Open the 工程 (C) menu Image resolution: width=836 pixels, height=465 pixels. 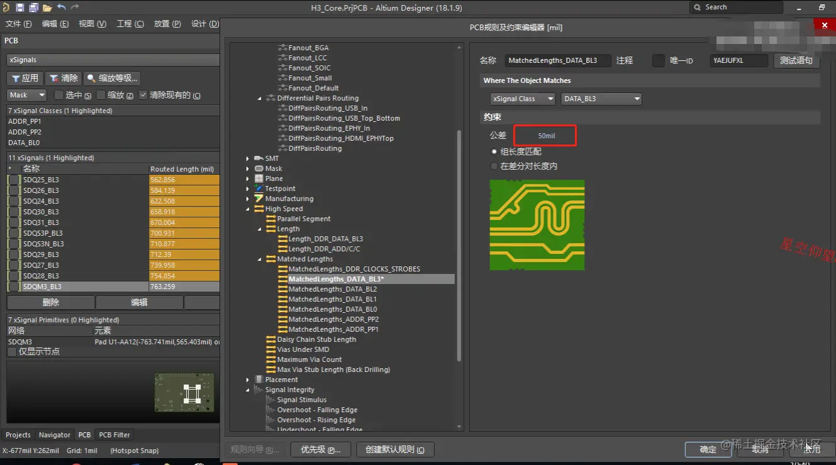click(130, 24)
